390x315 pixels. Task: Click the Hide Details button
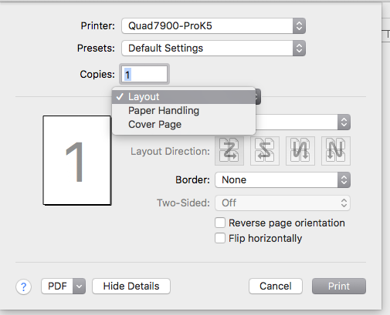pyautogui.click(x=131, y=286)
